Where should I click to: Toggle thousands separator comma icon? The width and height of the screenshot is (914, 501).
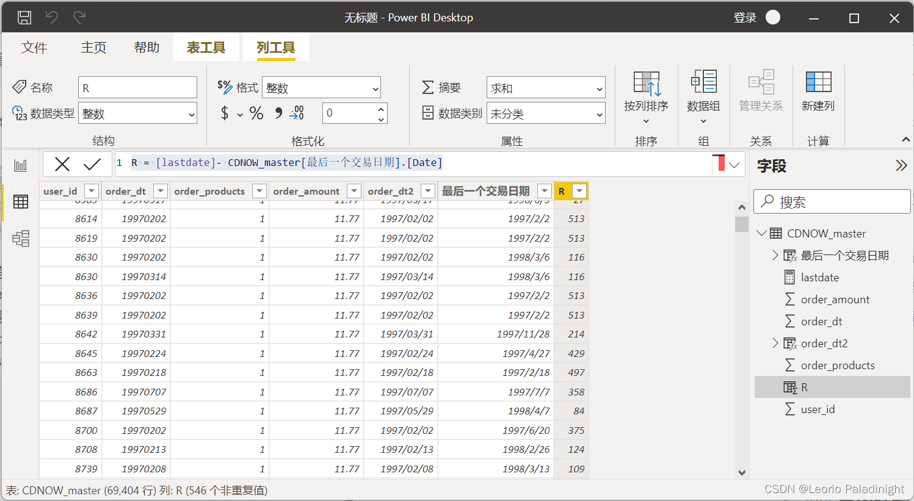click(x=278, y=113)
